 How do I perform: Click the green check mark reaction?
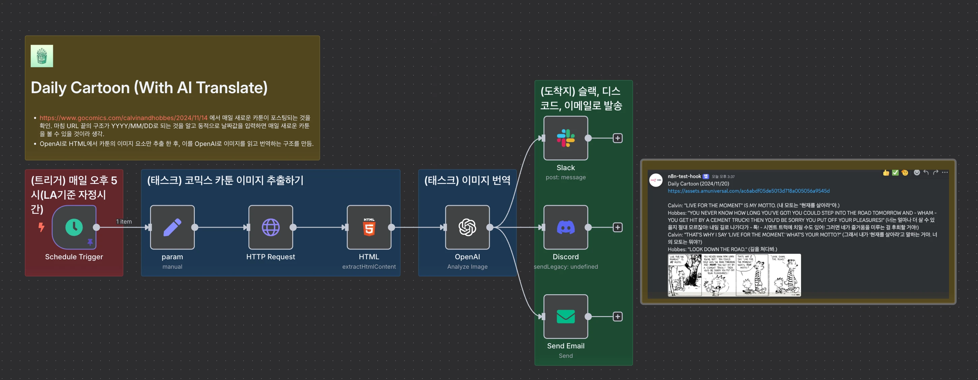tap(895, 173)
